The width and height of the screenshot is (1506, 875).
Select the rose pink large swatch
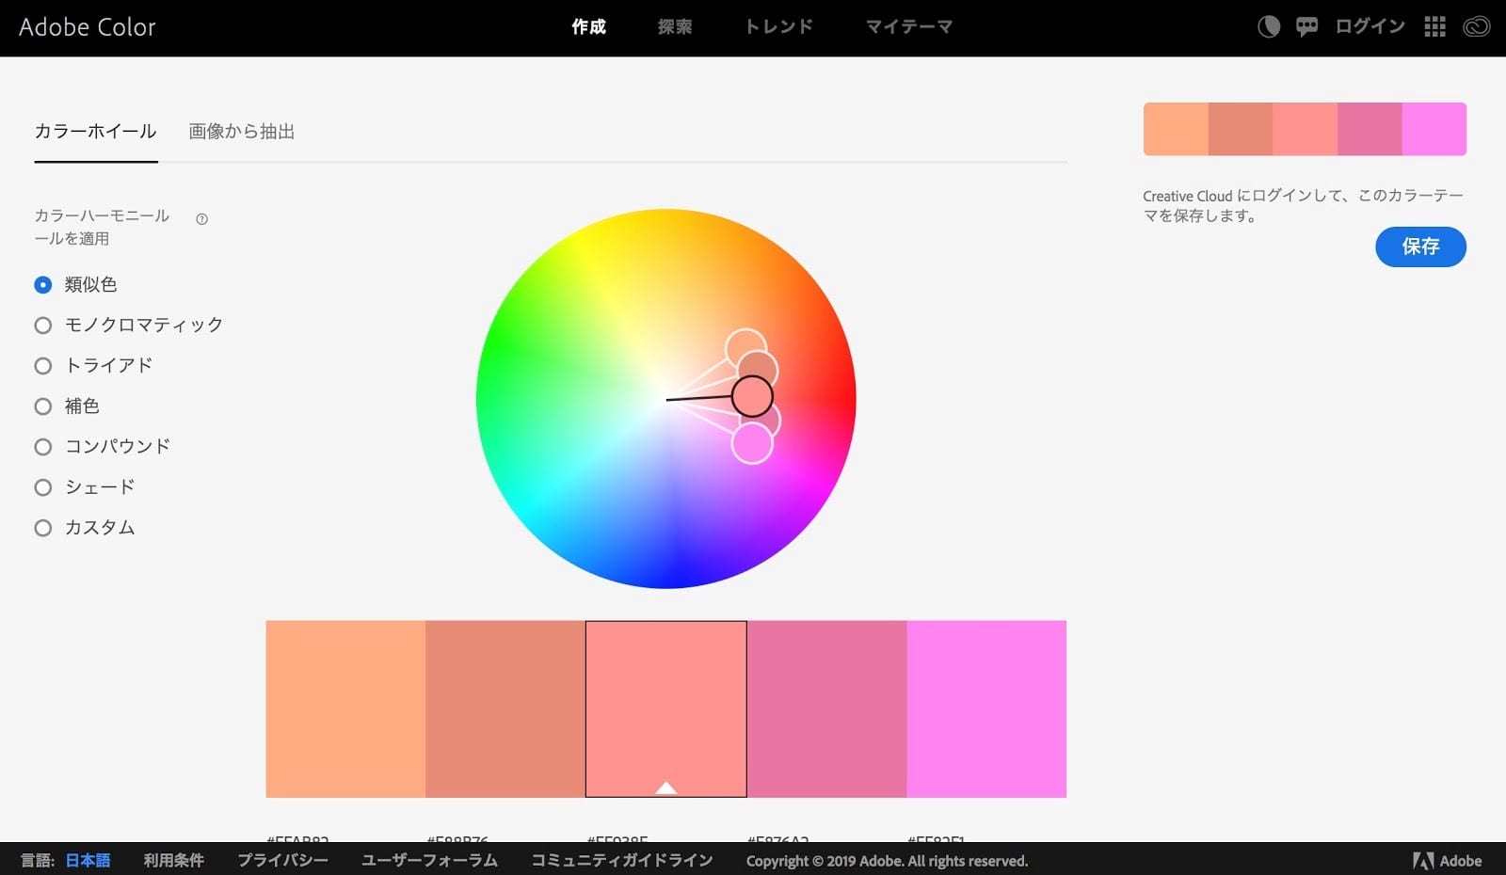826,708
